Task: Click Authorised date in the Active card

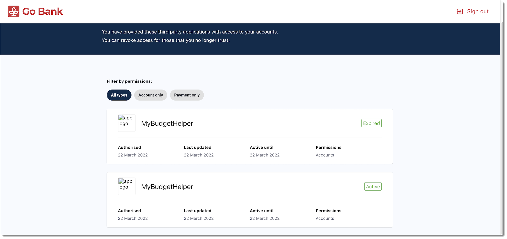Action: pos(133,218)
